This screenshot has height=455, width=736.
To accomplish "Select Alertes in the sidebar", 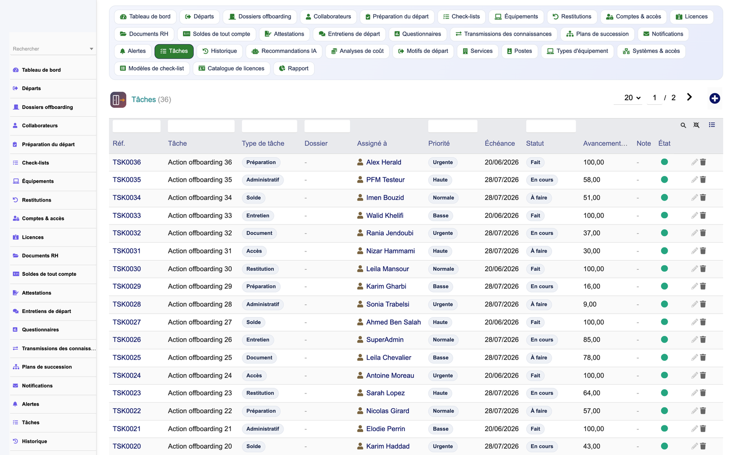I will [53, 404].
